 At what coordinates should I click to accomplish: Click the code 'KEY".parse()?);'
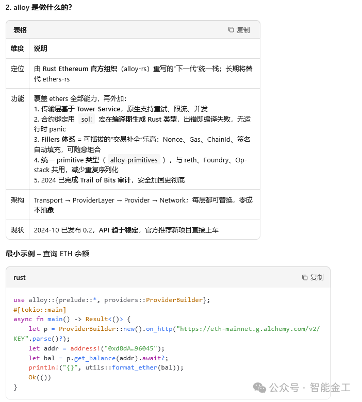42,339
